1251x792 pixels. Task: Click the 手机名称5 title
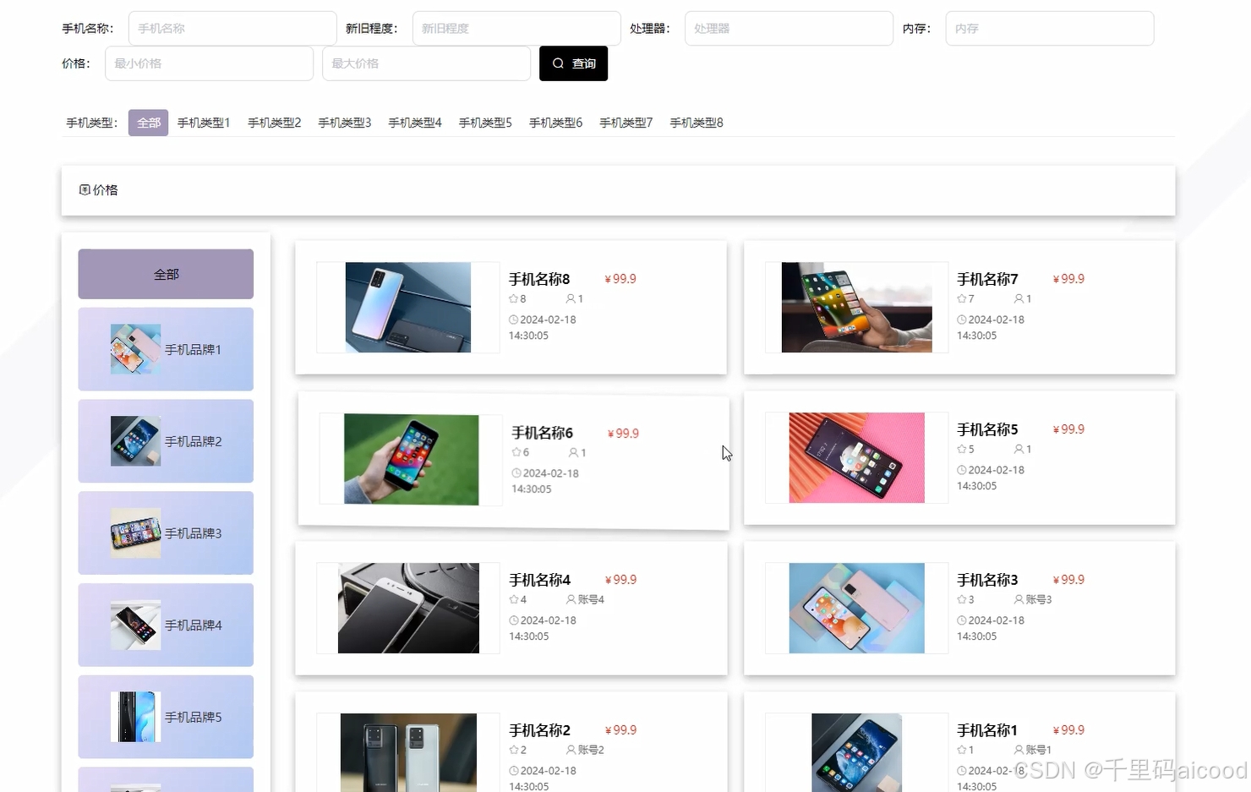987,429
